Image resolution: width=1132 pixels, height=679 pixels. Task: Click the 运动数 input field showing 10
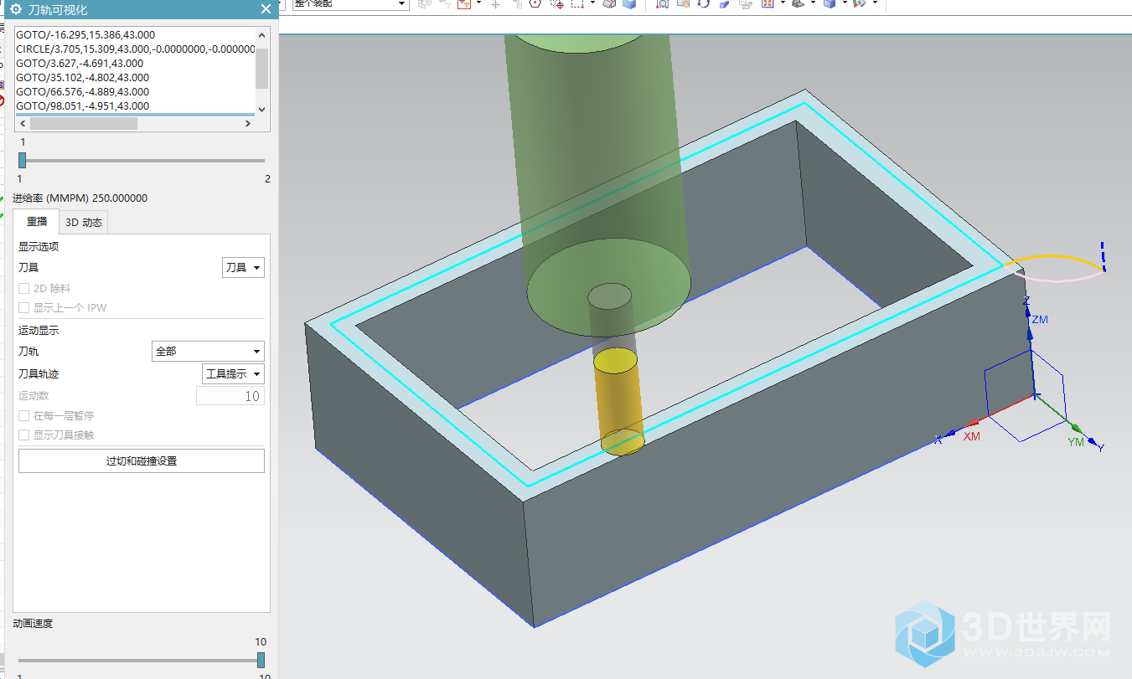pyautogui.click(x=230, y=396)
